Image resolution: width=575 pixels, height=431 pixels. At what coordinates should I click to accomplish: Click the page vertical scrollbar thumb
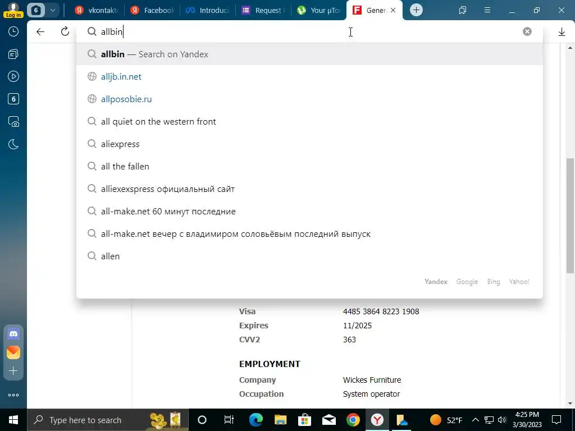[570, 215]
